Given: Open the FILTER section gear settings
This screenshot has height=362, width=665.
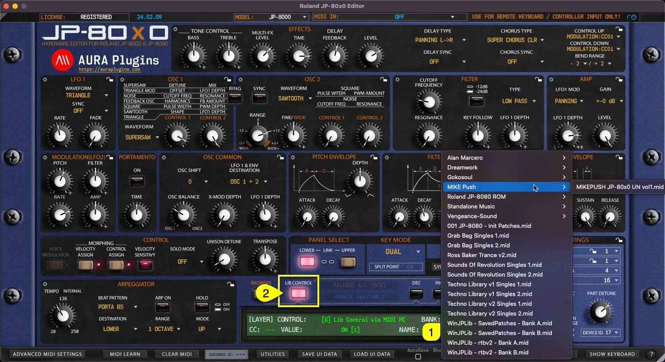Looking at the screenshot, I should (x=397, y=80).
